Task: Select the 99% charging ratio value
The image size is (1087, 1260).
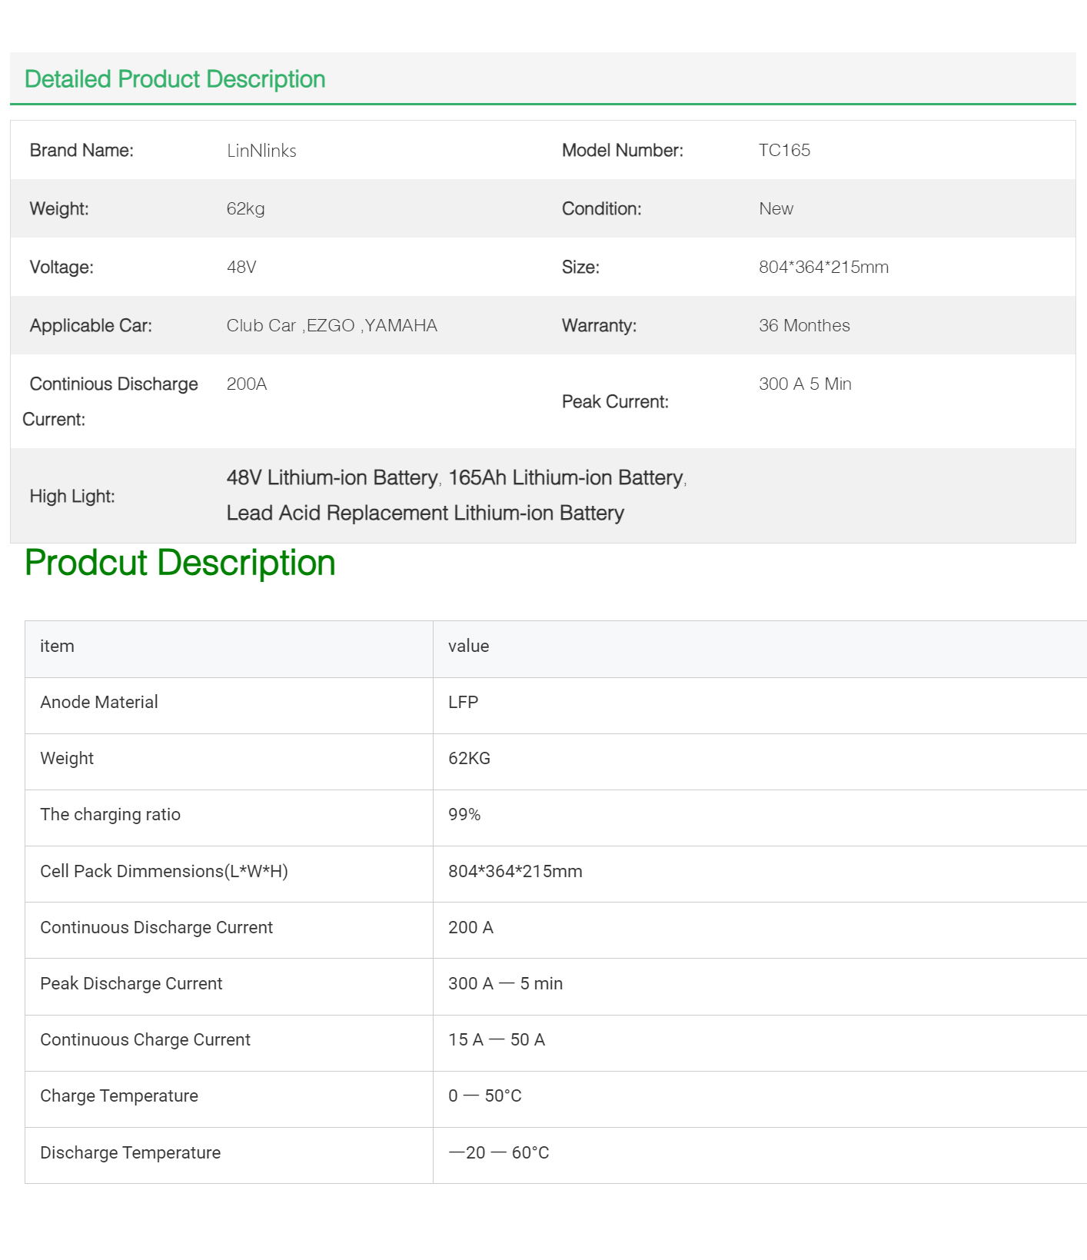Action: click(464, 815)
